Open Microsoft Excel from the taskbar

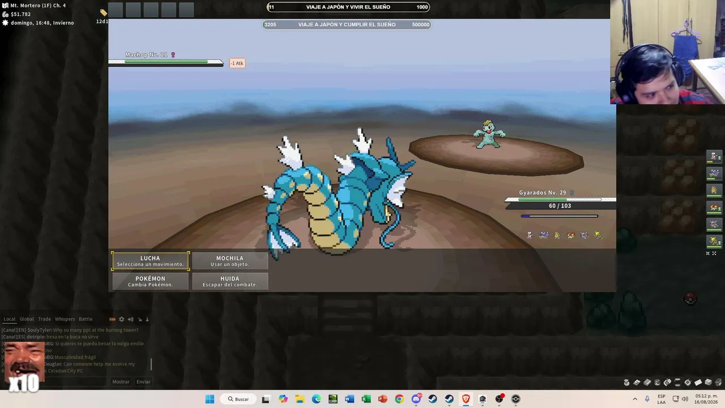(x=366, y=399)
